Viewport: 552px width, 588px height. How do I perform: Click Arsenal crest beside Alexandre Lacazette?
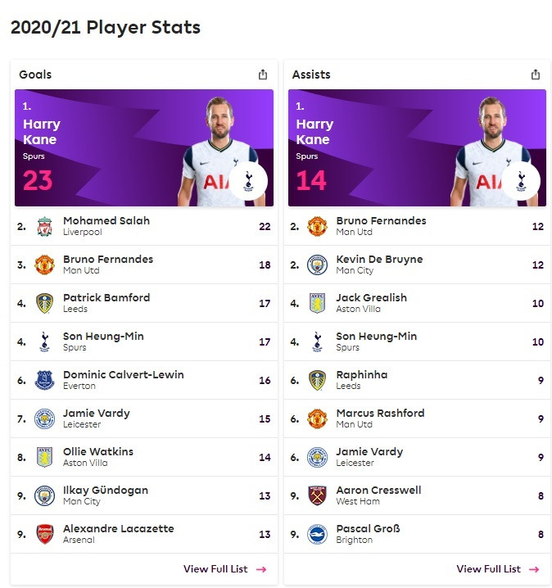tap(44, 534)
